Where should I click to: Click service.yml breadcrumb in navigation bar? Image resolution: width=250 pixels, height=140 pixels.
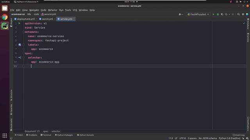click(49, 14)
